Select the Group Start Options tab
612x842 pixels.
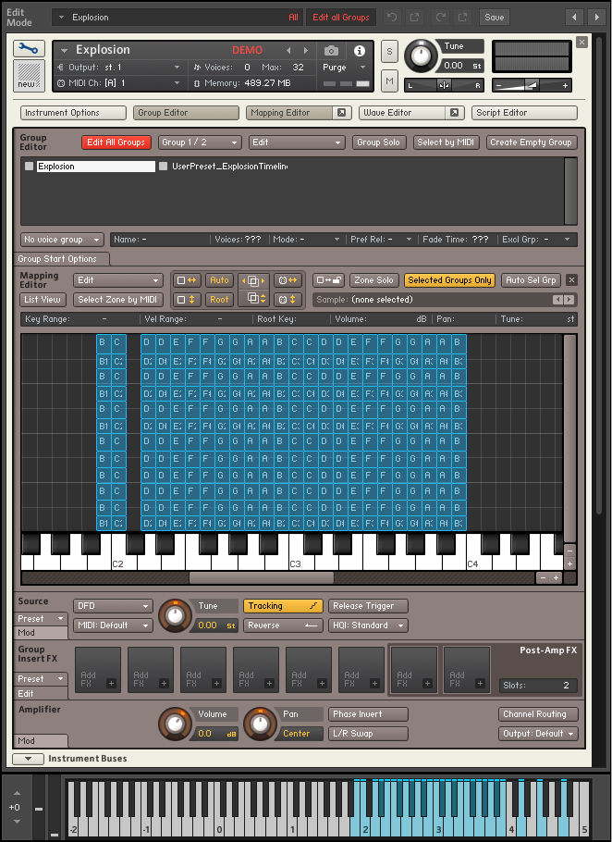pos(61,259)
